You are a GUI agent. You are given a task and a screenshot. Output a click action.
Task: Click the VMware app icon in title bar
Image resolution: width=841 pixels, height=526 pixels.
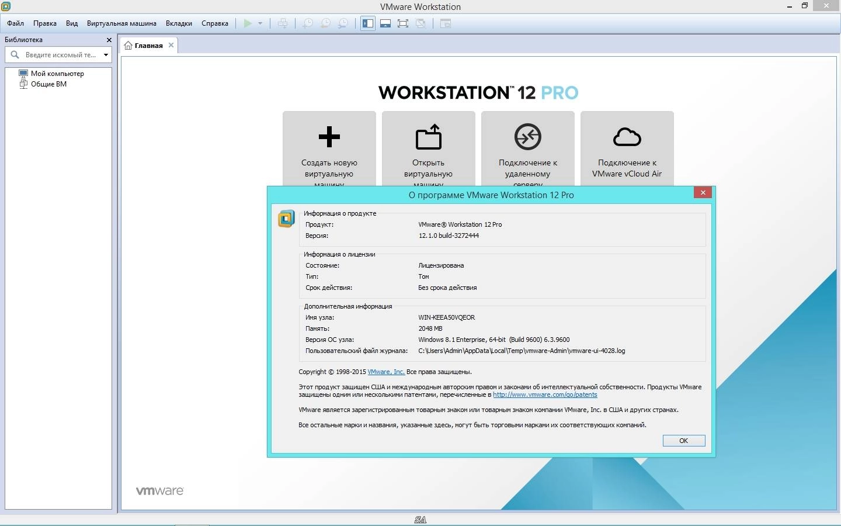pos(6,6)
